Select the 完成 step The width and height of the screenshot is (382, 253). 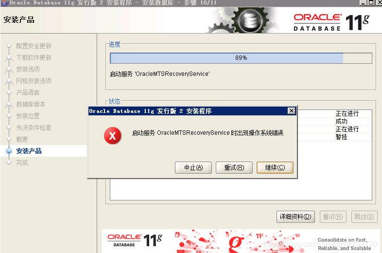pos(22,163)
